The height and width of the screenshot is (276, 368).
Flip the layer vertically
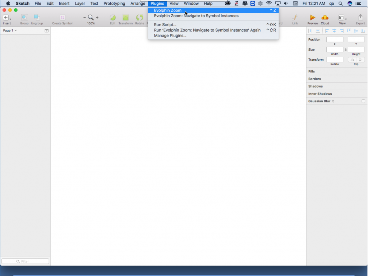pos(360,60)
